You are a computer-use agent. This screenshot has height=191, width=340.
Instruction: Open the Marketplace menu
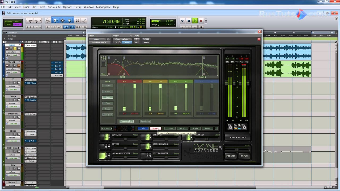103,7
